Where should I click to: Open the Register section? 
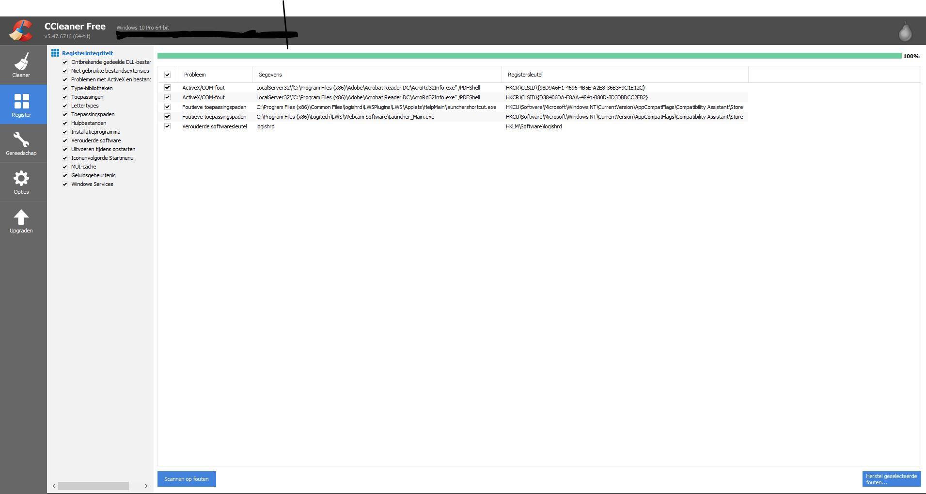21,105
